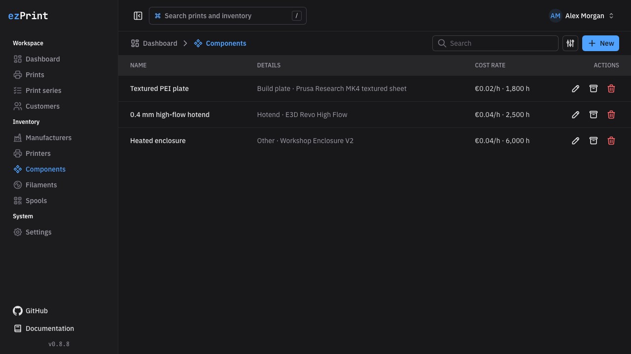Click the AM user avatar
Screen dimensions: 631x354
(x=556, y=16)
